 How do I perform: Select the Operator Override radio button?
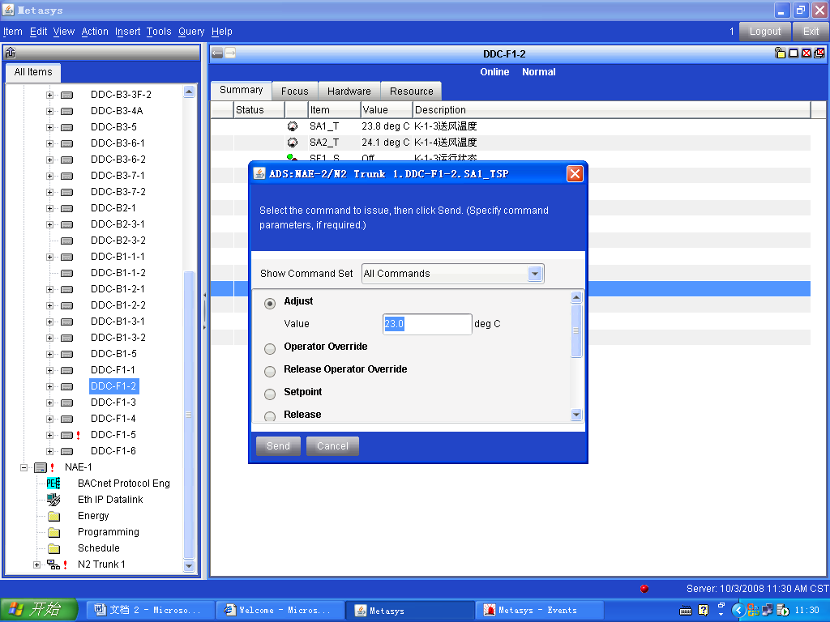(270, 349)
